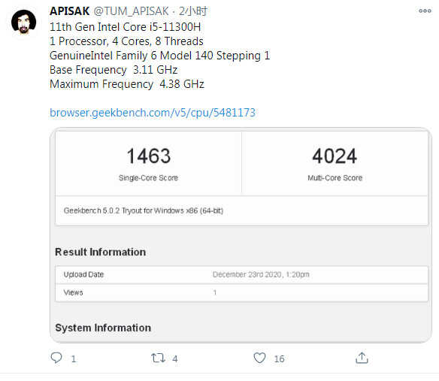Viewport: 439px width, 381px height.
Task: Click the i5-11300H tweet text line
Action: click(x=125, y=27)
